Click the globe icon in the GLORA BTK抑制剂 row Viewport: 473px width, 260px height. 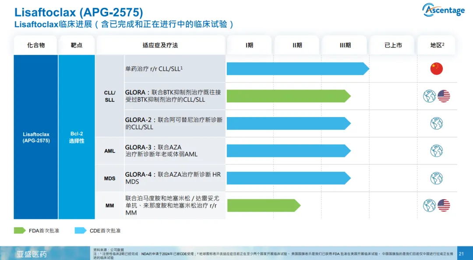point(429,96)
